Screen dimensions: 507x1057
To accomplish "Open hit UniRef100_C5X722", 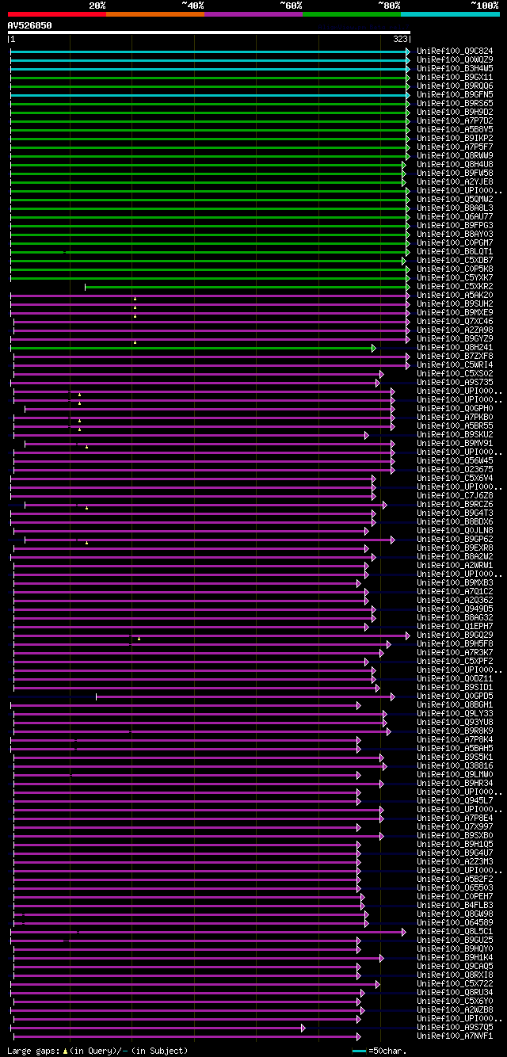I will pos(455,983).
